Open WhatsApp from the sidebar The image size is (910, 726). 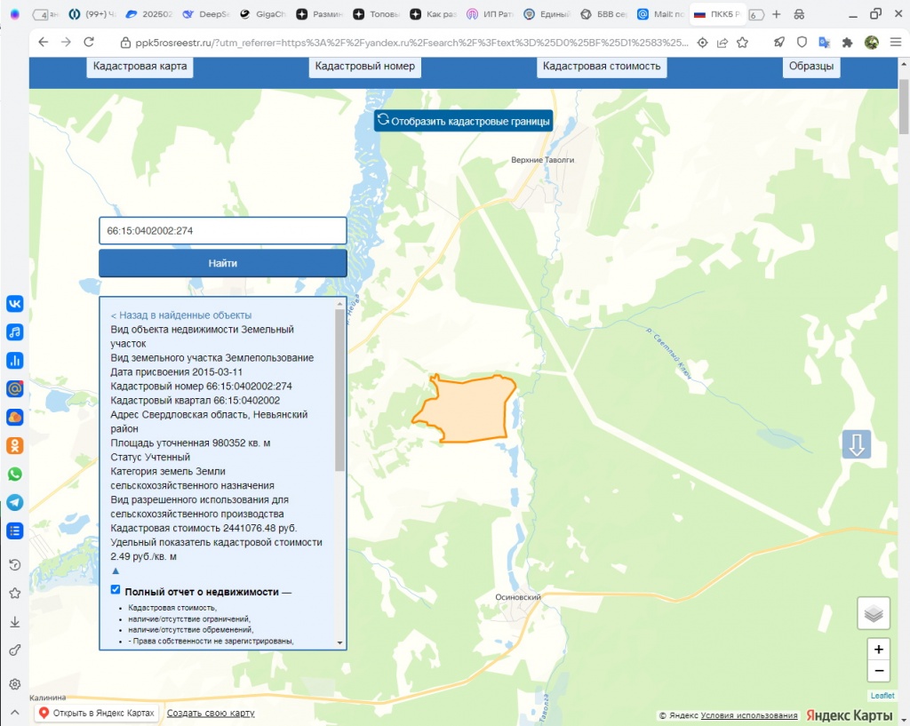pyautogui.click(x=15, y=474)
